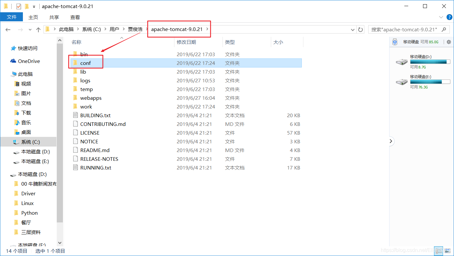Click the Properties checkmark icon in title bar
454x256 pixels.
(19, 6)
